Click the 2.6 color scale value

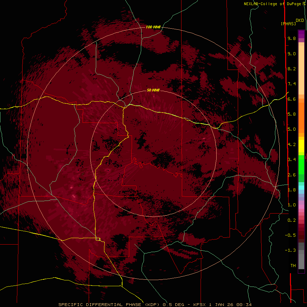point(292,175)
